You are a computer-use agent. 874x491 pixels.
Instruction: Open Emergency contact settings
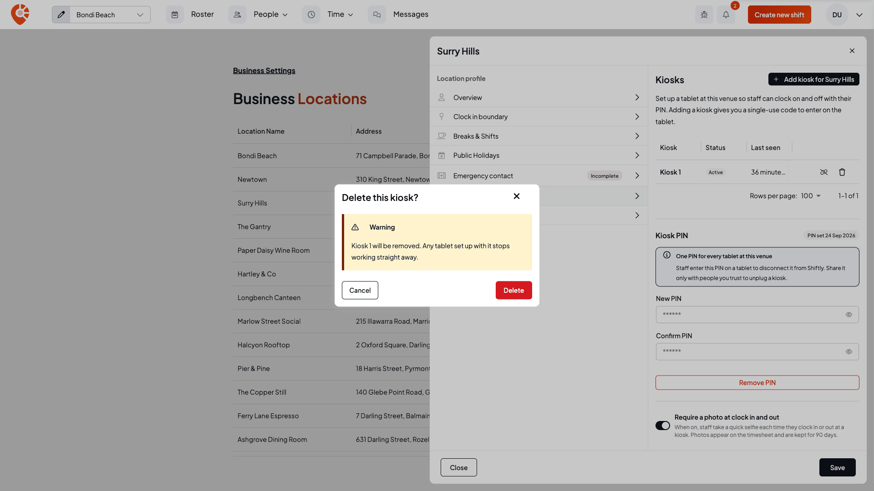click(x=539, y=176)
